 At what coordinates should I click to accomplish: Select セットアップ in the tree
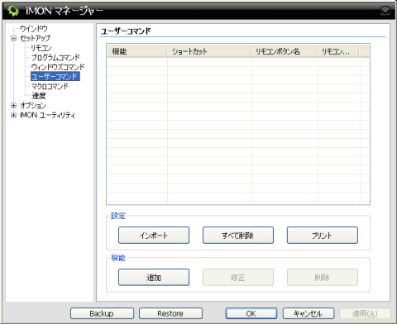point(35,38)
